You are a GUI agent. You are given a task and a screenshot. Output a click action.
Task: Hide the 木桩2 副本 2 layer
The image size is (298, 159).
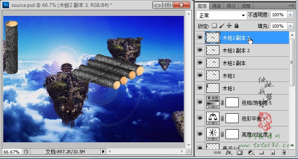point(200,50)
